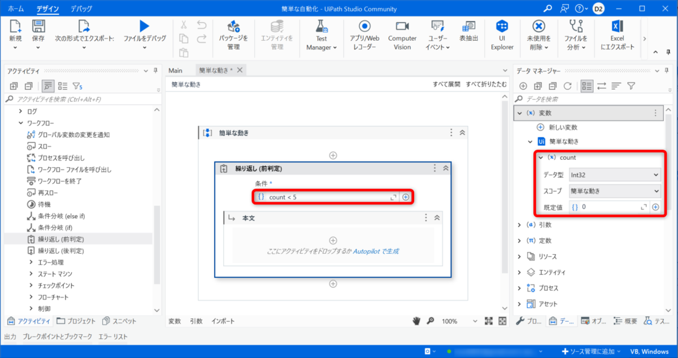Image resolution: width=678 pixels, height=358 pixels.
Task: Open the 100% zoom dropdown
Action: pos(474,321)
